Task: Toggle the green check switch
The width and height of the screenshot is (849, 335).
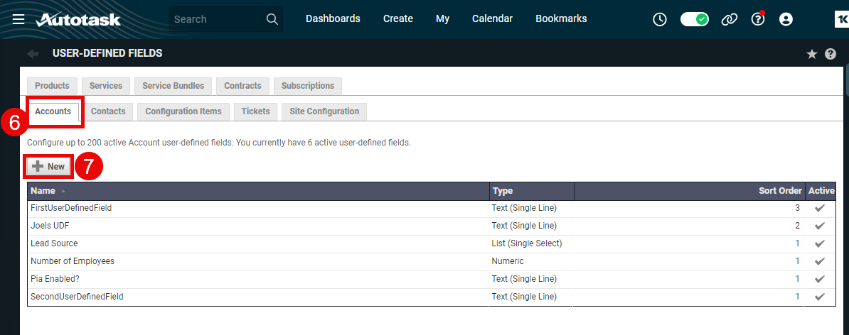Action: click(695, 19)
